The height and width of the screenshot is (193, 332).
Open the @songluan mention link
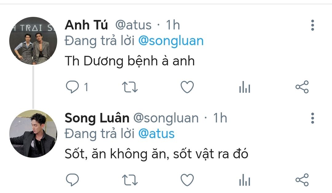click(x=171, y=41)
